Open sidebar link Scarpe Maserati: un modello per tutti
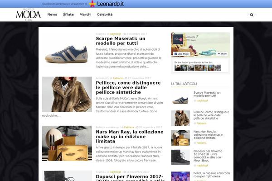Viewport: 272px width, 181px height. (x=207, y=94)
